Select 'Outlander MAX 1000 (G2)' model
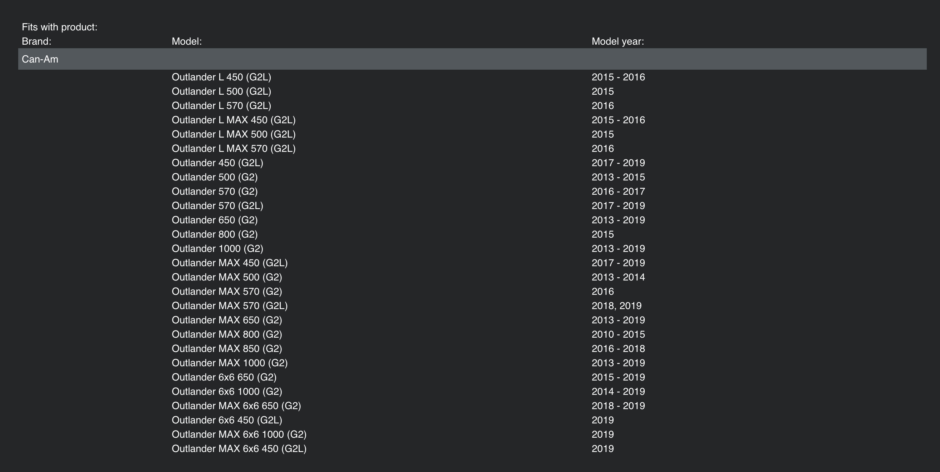 230,363
